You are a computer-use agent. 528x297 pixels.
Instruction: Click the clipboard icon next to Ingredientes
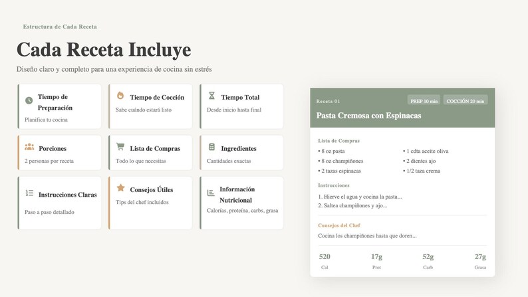[211, 147]
